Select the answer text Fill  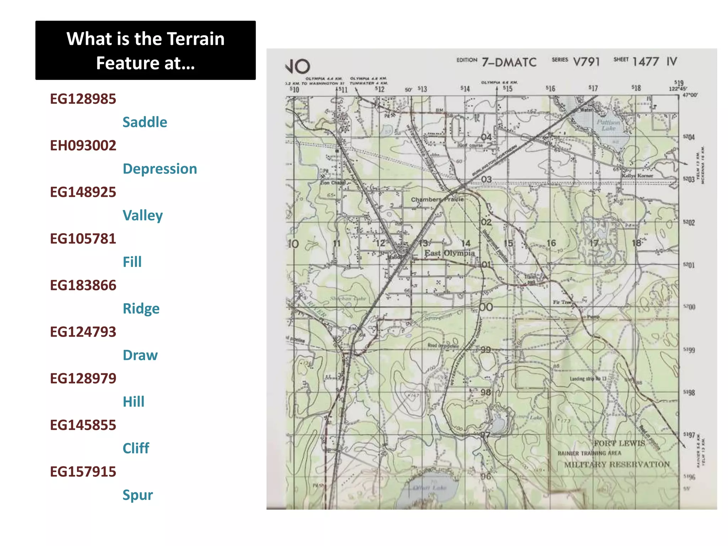(132, 262)
